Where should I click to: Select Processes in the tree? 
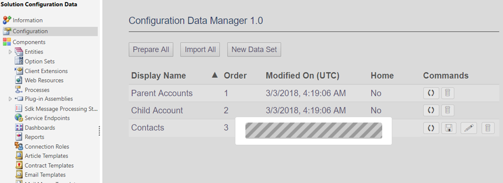[x=37, y=90]
